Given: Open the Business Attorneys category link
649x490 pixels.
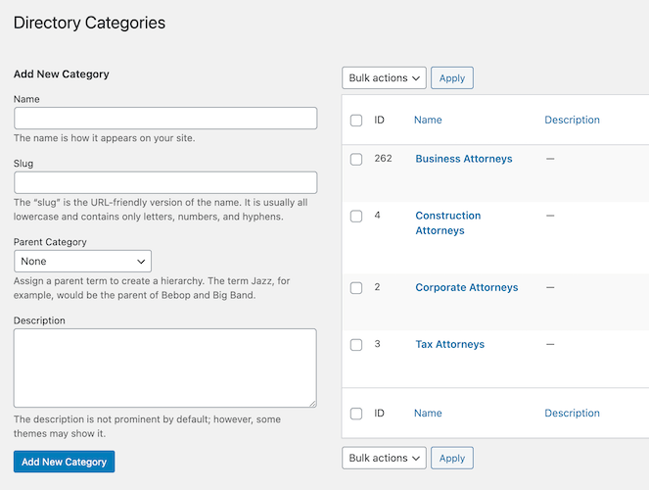Looking at the screenshot, I should [x=464, y=159].
